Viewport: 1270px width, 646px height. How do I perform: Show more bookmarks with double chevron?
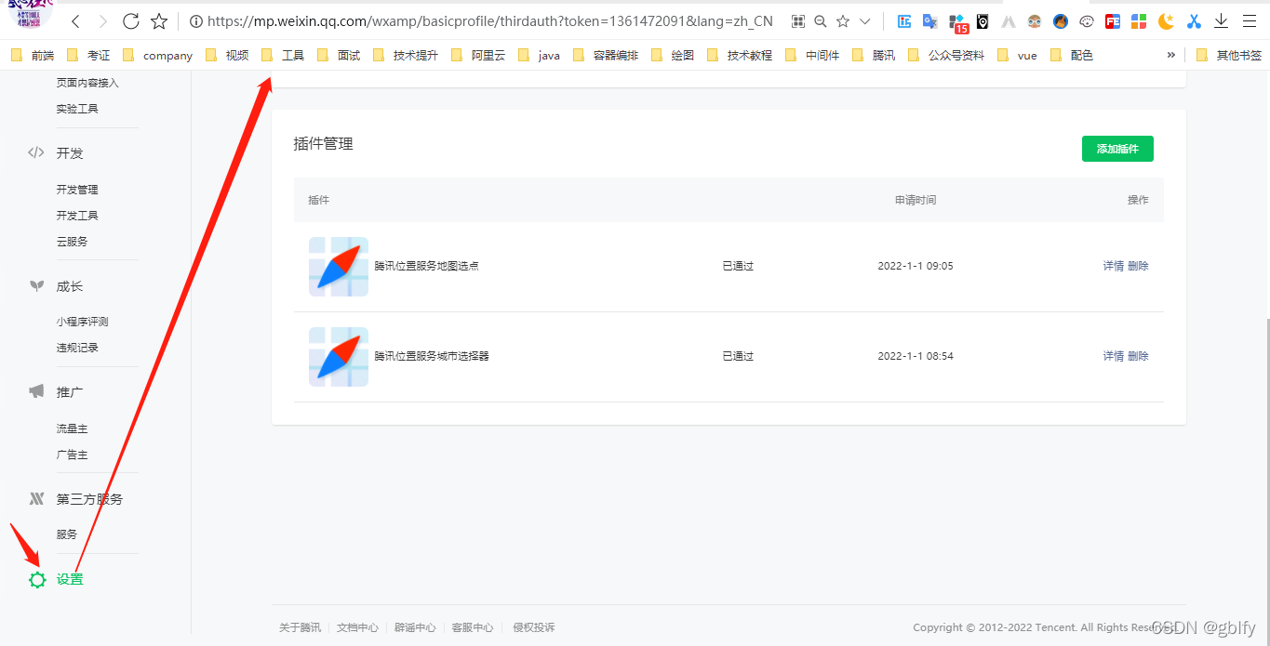1170,55
